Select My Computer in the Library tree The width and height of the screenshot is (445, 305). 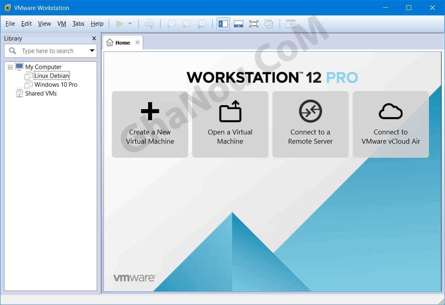pyautogui.click(x=43, y=67)
